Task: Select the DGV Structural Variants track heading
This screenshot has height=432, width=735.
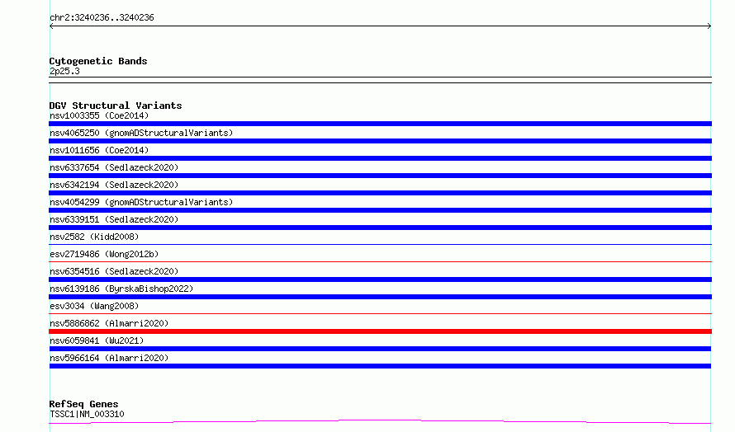Action: click(116, 106)
